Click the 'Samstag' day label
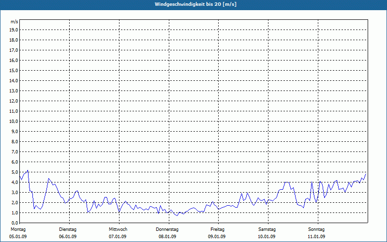387x242 pixels. [267, 229]
